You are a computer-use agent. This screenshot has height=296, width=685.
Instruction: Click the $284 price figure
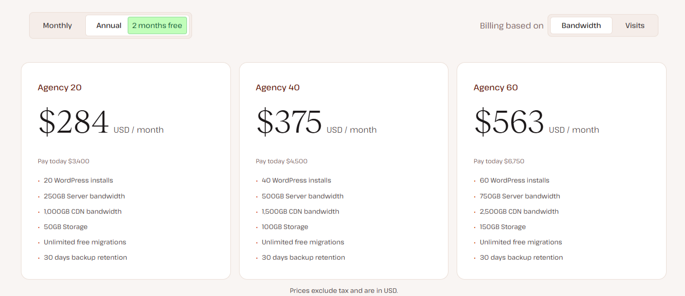74,122
